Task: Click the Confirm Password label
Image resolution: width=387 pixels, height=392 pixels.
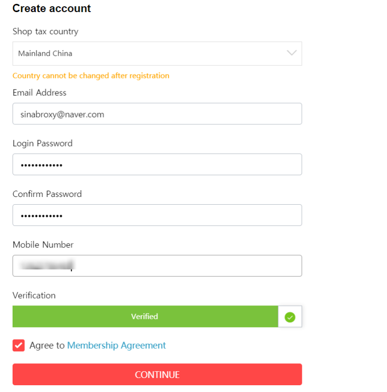Action: pos(47,194)
